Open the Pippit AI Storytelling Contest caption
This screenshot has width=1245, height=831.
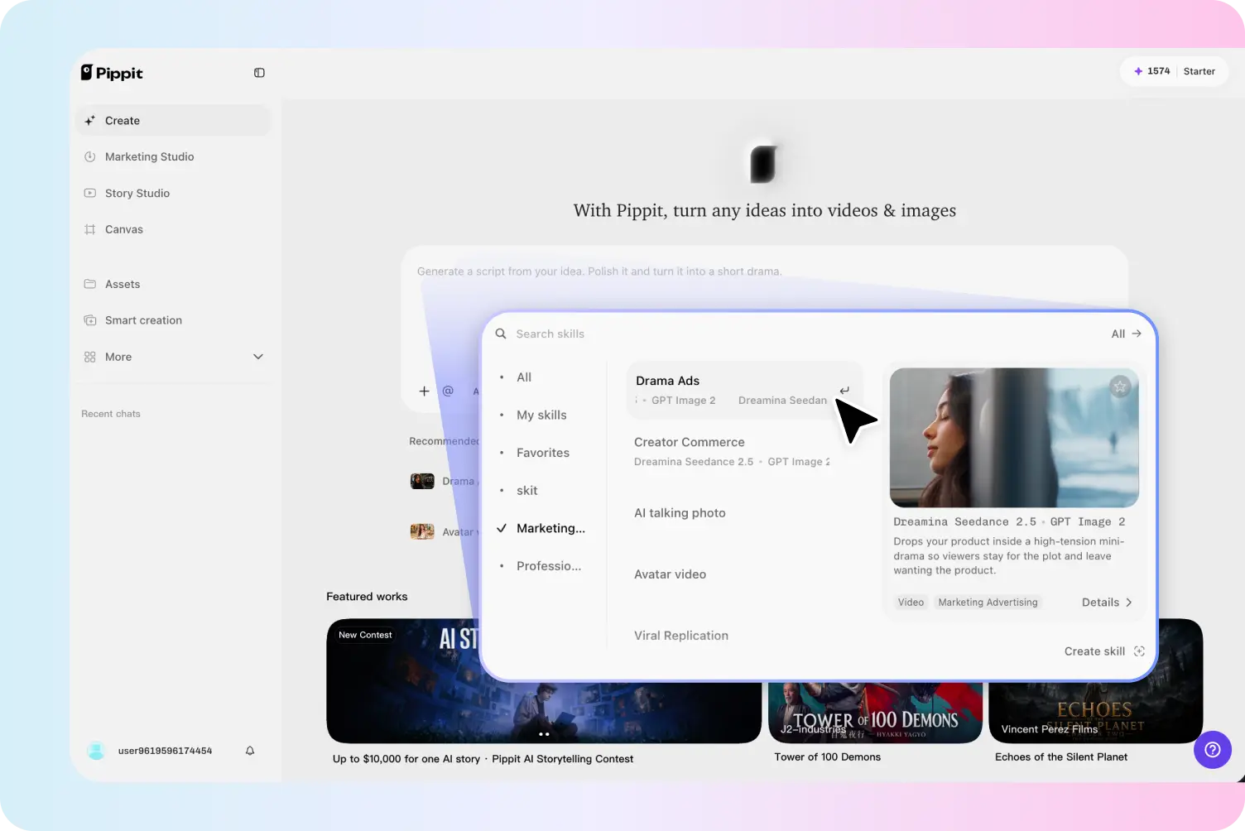(x=483, y=759)
